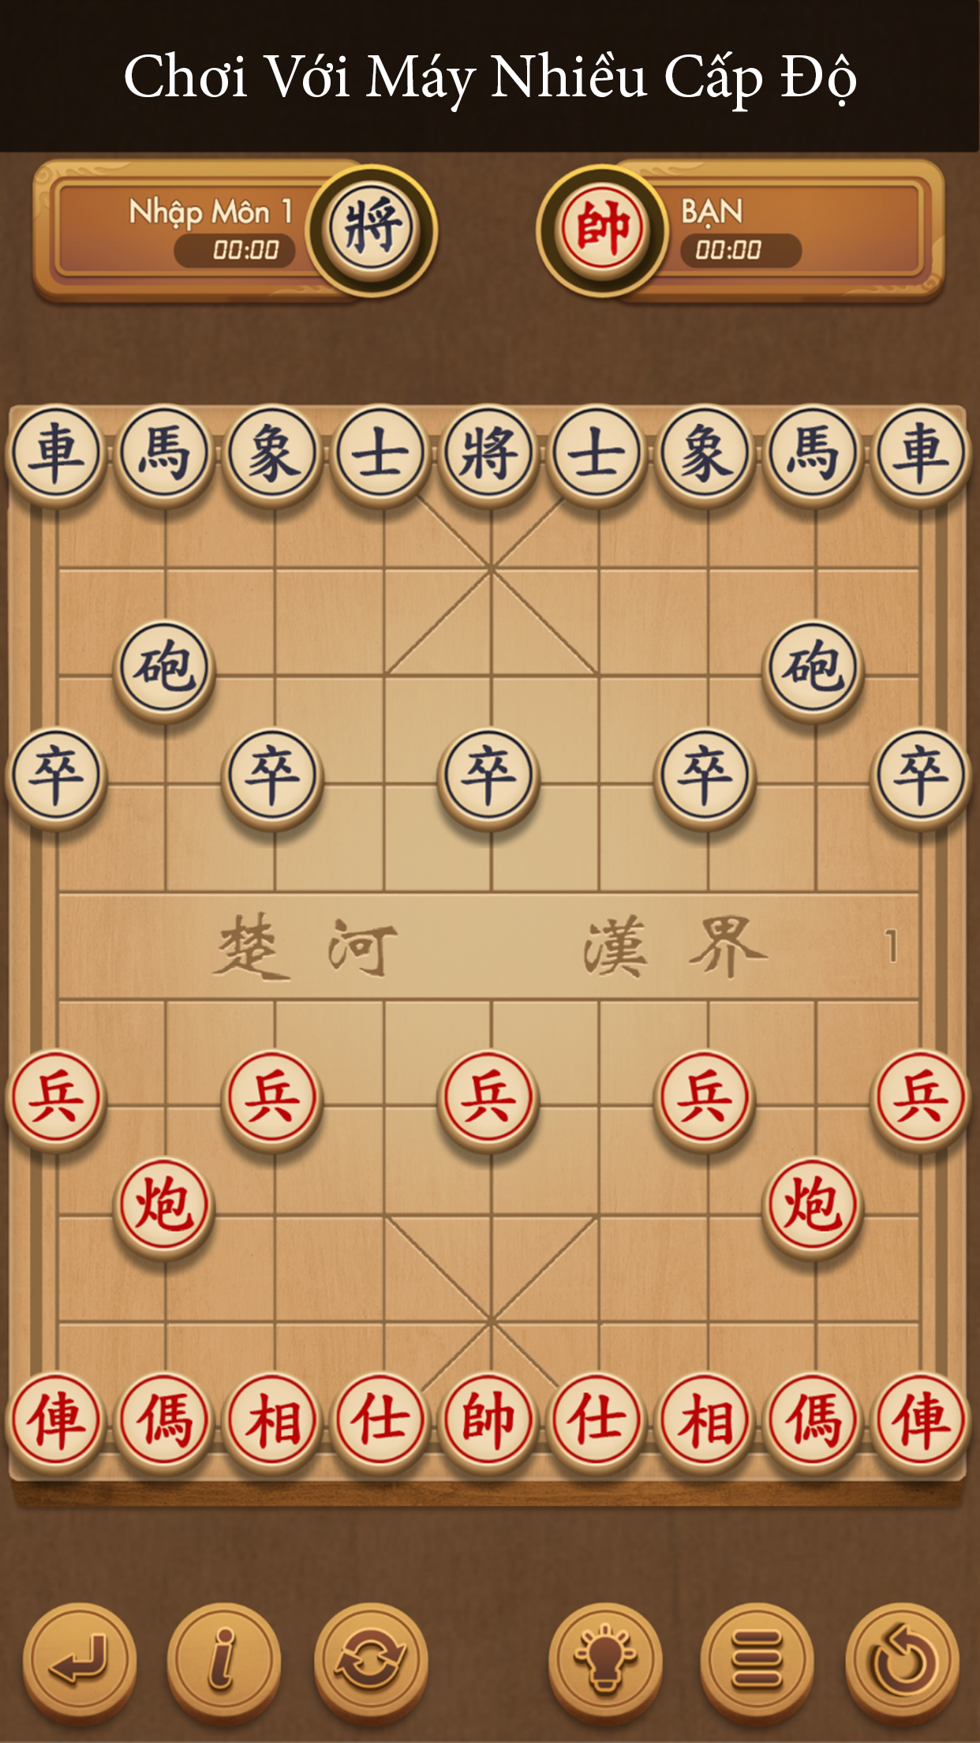The image size is (980, 1743).
Task: Undo move with circular arrow button
Action: click(x=903, y=1662)
